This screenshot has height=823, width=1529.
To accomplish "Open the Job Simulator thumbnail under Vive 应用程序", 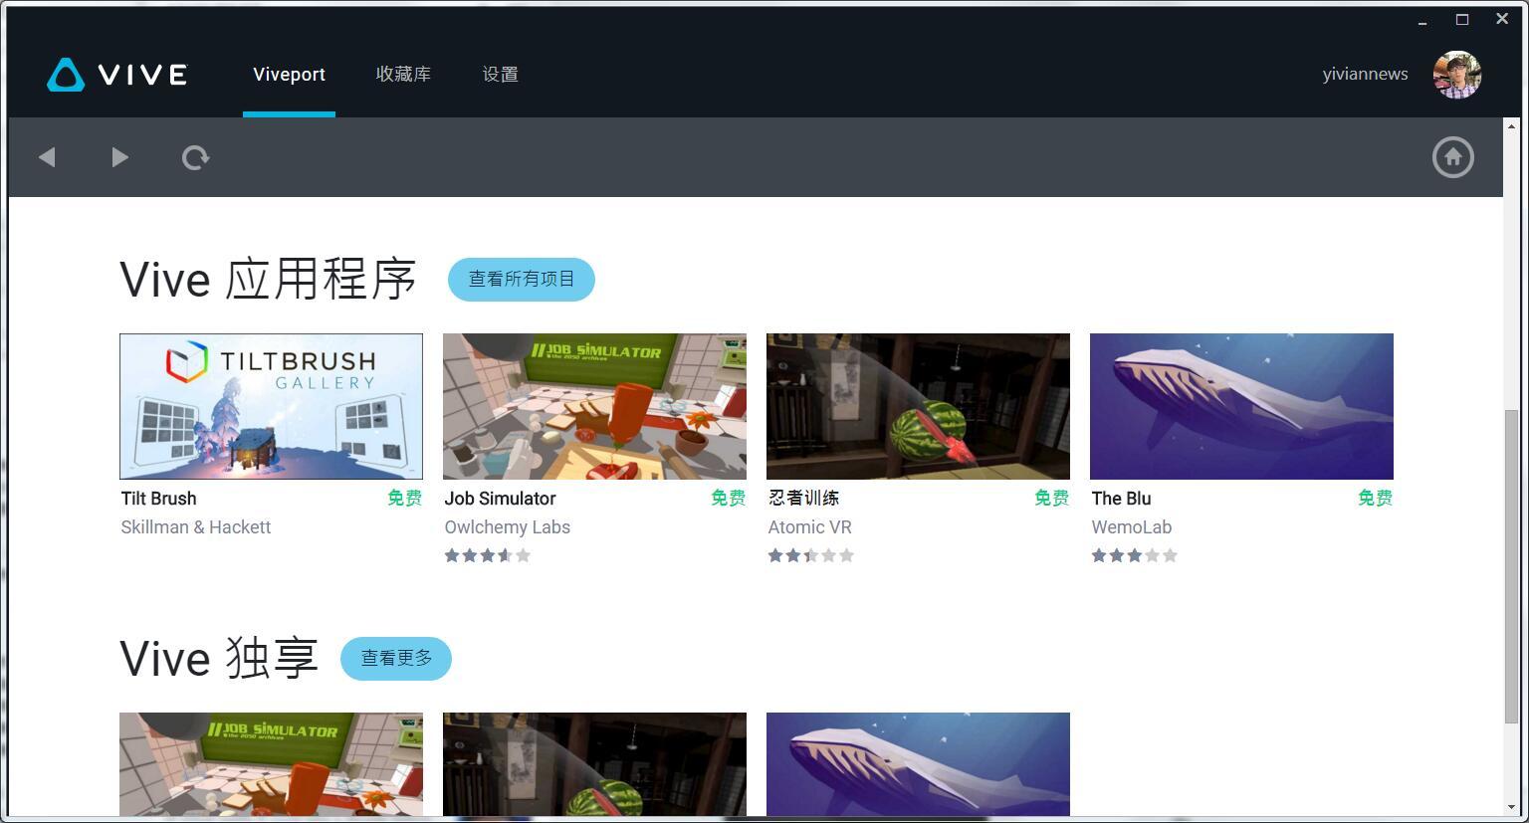I will pos(594,406).
